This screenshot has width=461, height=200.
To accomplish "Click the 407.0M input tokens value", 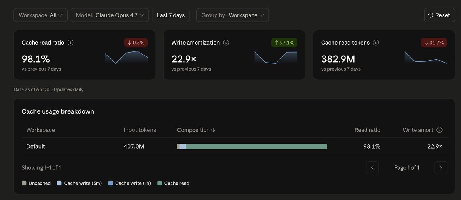I will (134, 146).
